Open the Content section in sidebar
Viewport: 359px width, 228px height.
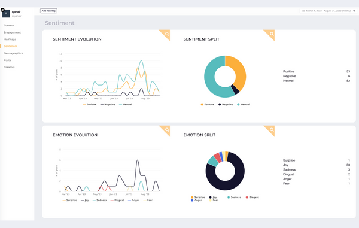9,25
